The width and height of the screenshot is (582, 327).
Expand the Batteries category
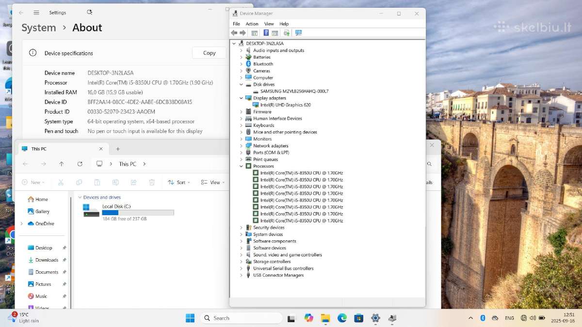(241, 57)
